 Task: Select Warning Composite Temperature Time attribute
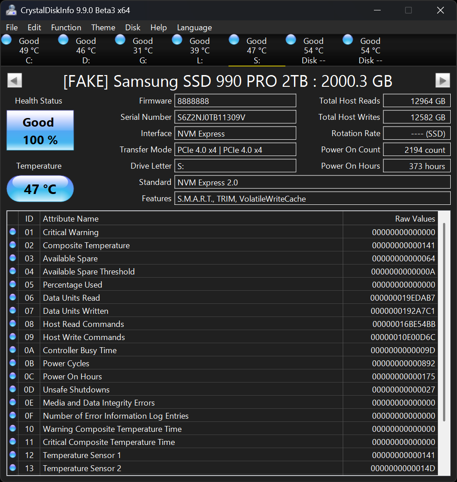(x=112, y=429)
